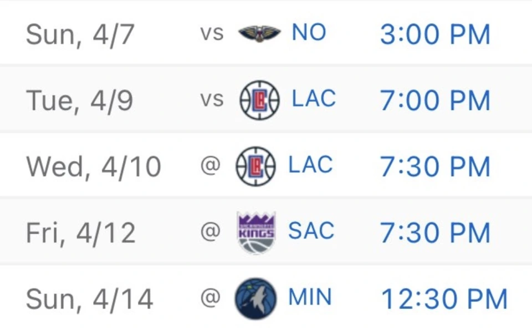Click the Tue, 4/9 date
Image resolution: width=532 pixels, height=328 pixels.
(x=79, y=101)
